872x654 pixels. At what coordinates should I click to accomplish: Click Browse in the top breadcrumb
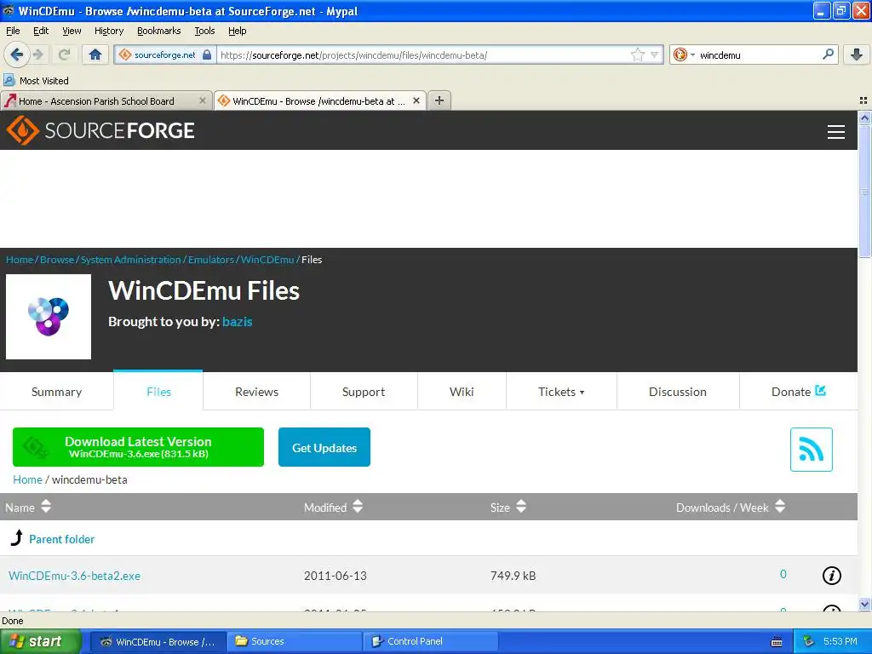57,260
